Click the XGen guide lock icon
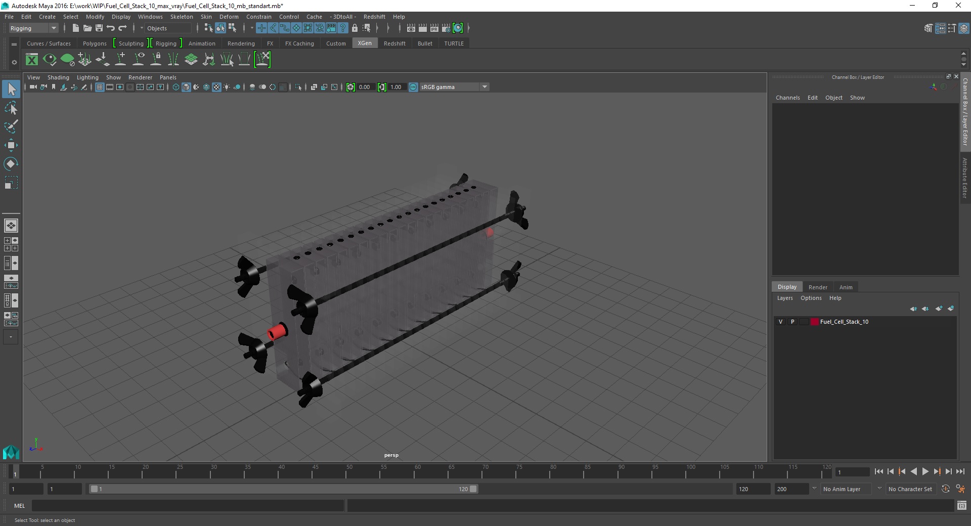This screenshot has height=526, width=971. tap(156, 60)
